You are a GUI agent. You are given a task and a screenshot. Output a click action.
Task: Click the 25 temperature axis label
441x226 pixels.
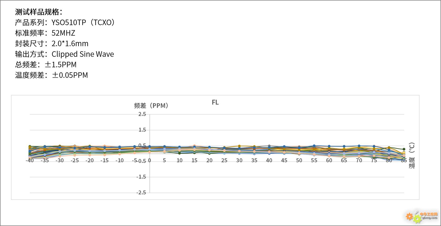tap(224, 160)
